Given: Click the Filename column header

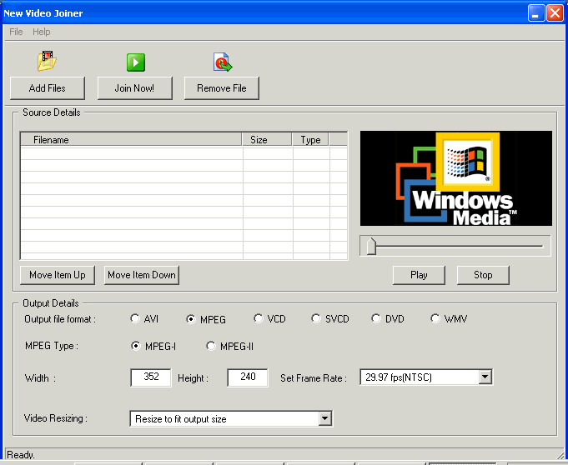Looking at the screenshot, I should click(131, 140).
